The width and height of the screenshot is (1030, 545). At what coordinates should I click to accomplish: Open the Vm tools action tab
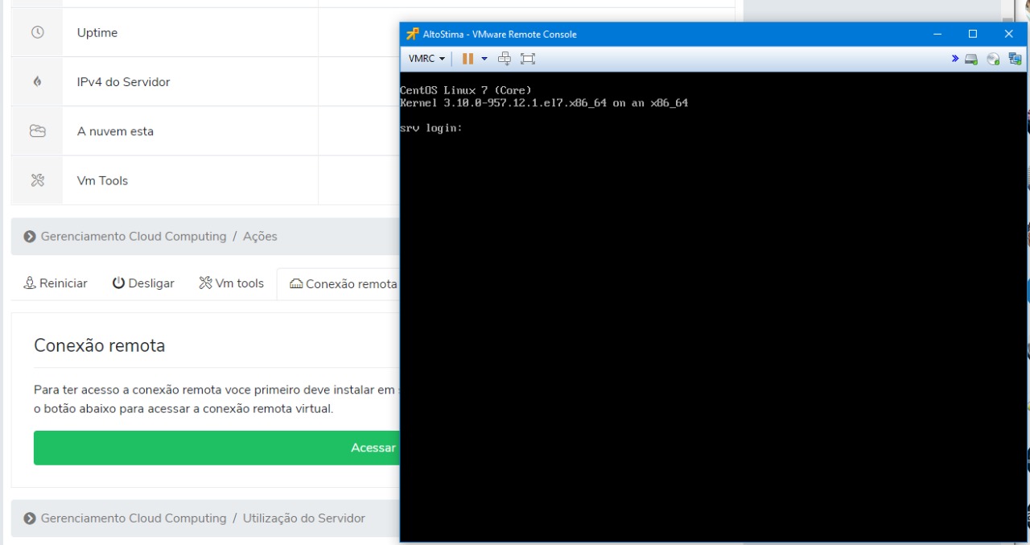point(231,283)
